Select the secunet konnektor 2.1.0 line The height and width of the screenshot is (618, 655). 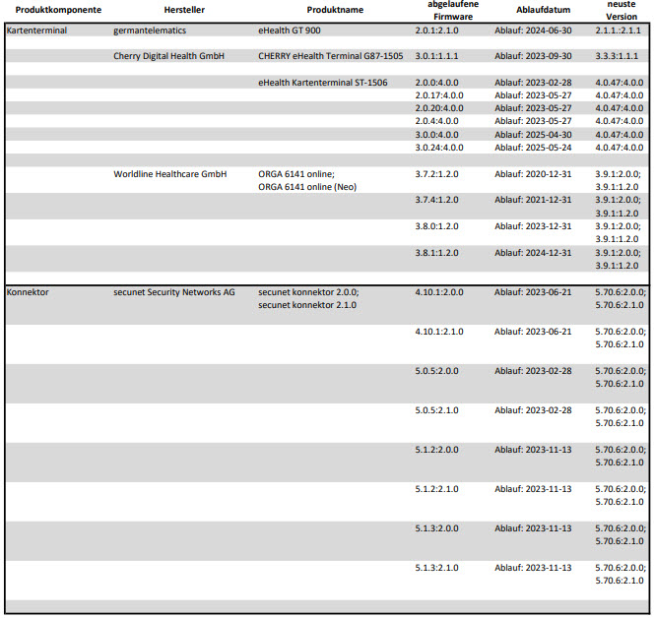coord(307,305)
